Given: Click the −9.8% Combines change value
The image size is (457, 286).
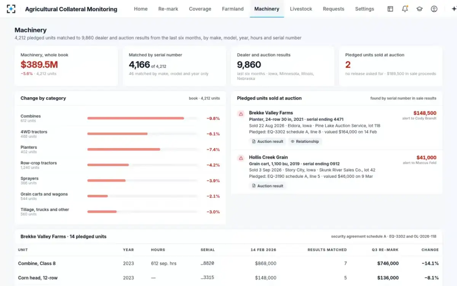Looking at the screenshot, I should (x=213, y=119).
